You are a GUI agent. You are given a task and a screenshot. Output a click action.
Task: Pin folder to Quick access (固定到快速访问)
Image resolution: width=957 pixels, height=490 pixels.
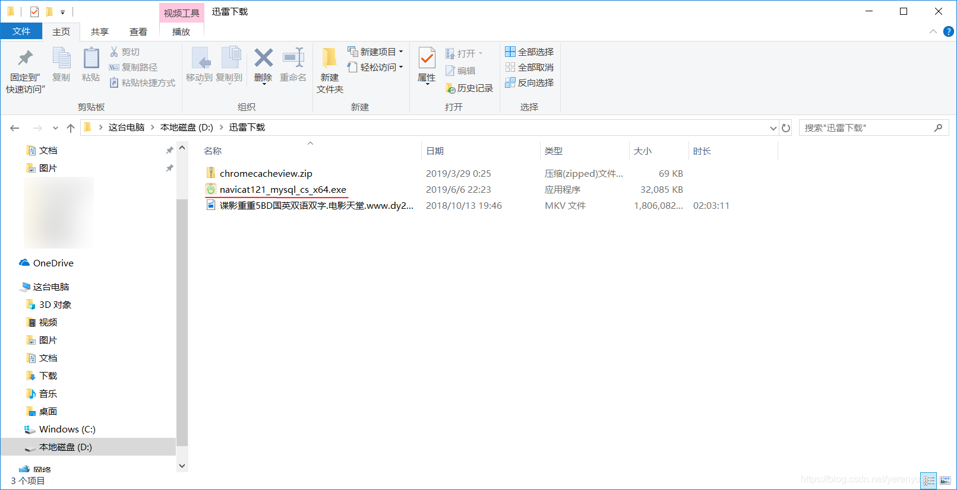[x=25, y=71]
